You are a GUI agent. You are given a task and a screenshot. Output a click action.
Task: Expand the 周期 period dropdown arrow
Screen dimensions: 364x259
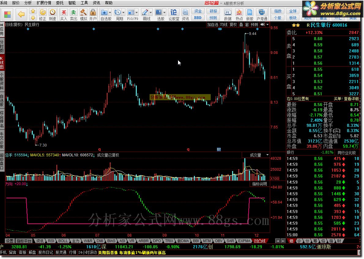tap(124, 12)
